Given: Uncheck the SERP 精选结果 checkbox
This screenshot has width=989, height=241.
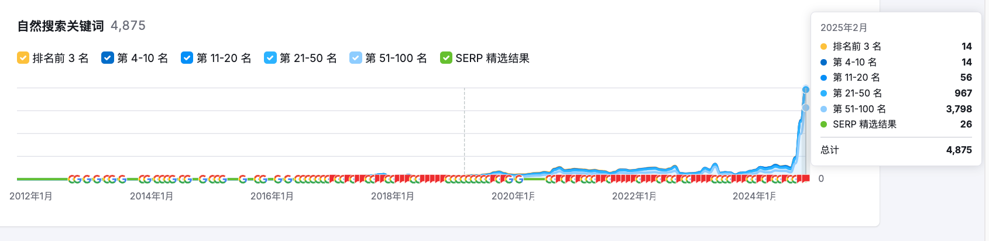Looking at the screenshot, I should (446, 58).
